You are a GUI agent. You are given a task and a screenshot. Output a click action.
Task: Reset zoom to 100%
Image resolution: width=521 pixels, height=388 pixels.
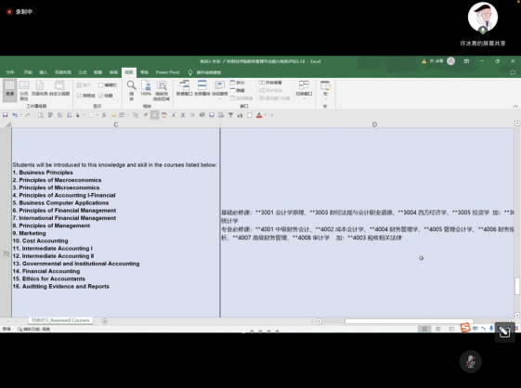click(x=146, y=89)
